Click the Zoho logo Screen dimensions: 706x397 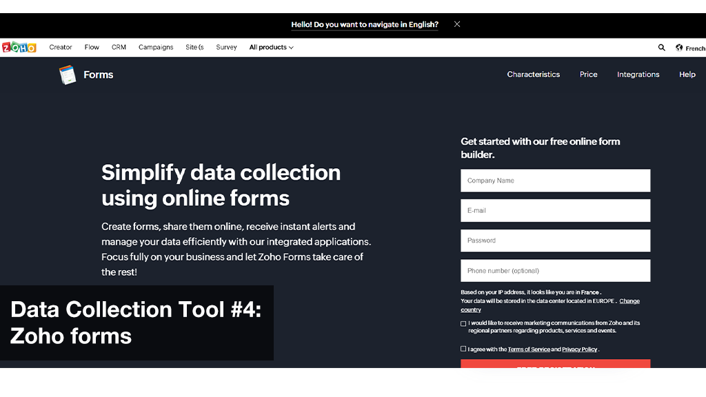(19, 48)
